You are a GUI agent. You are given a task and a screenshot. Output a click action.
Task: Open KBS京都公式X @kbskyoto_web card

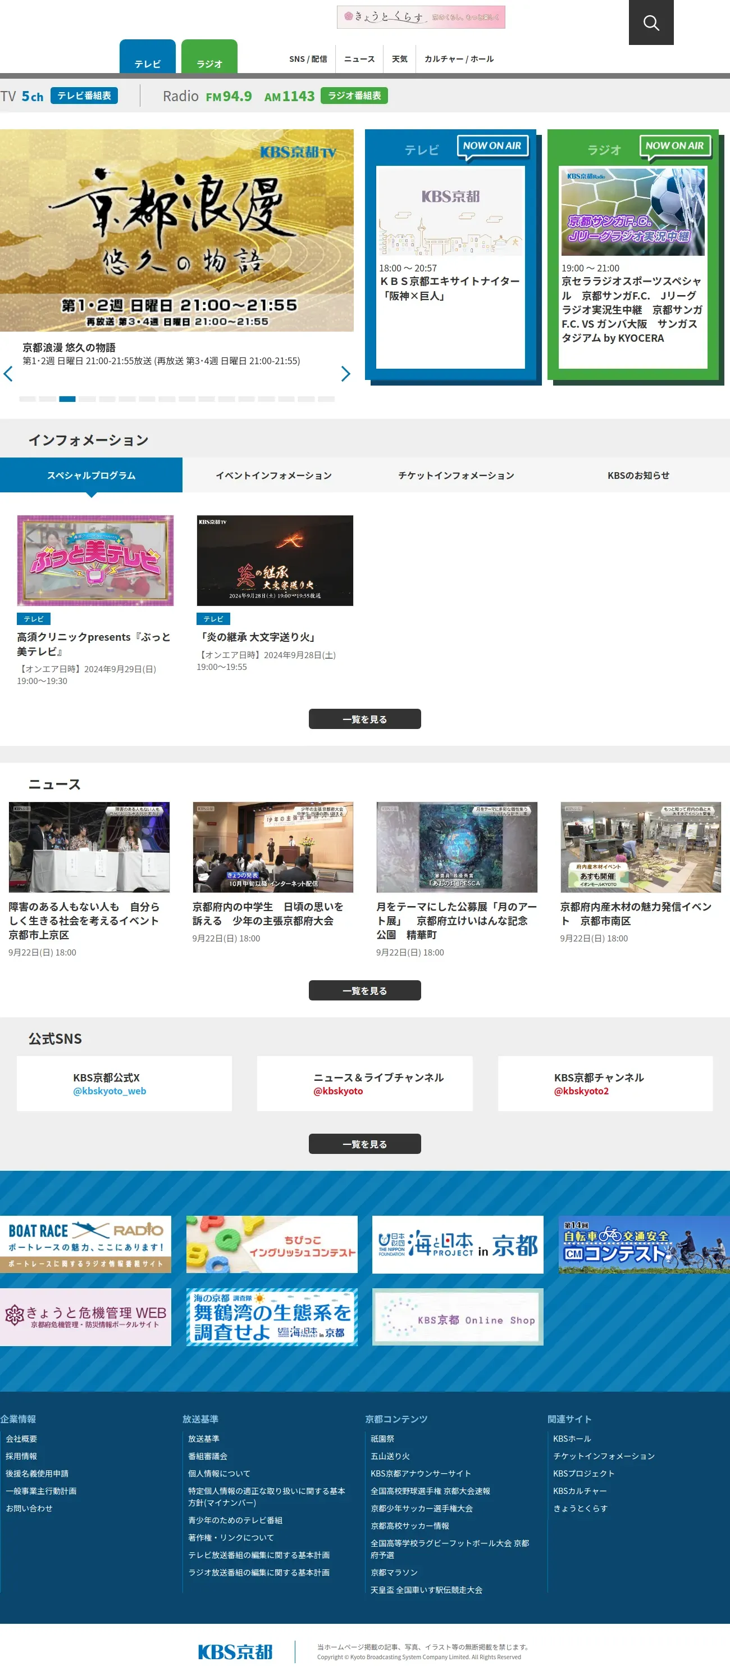coord(125,1084)
